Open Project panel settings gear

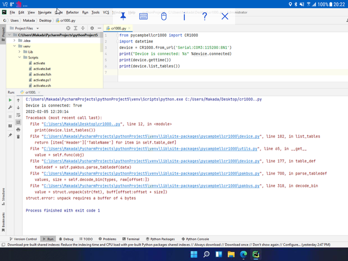92,28
